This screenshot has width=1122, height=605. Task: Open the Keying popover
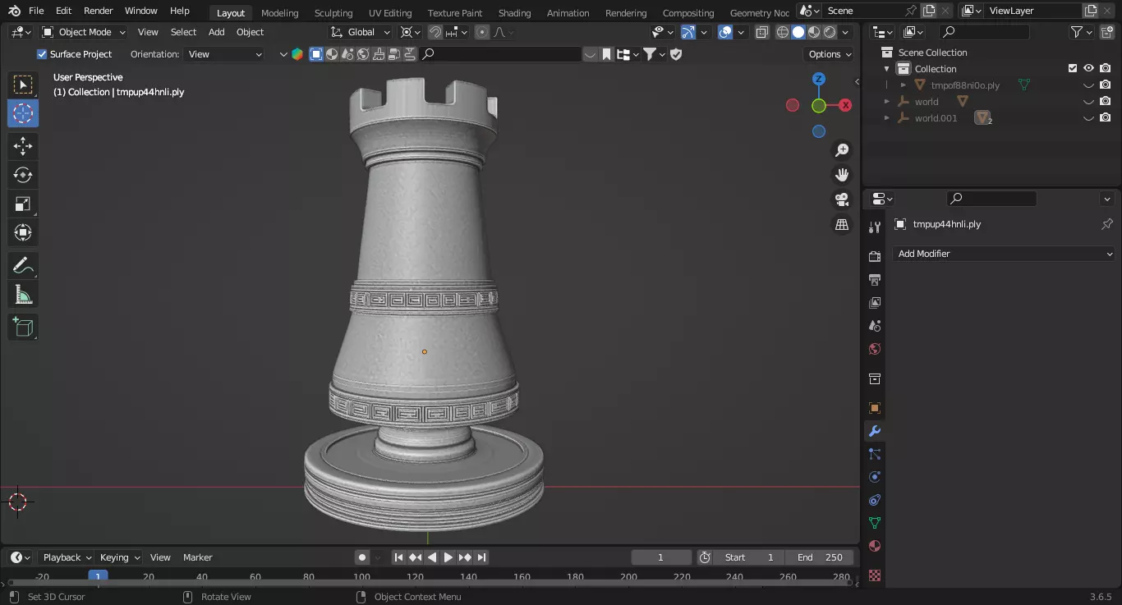pyautogui.click(x=120, y=557)
